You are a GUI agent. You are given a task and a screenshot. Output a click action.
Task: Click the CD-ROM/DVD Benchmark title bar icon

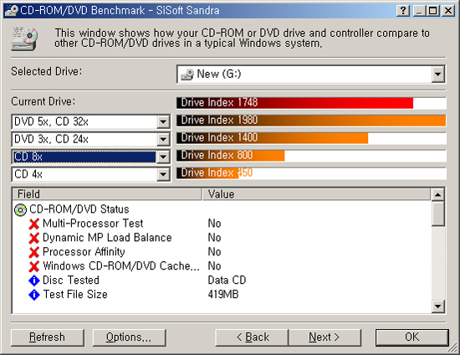point(12,10)
